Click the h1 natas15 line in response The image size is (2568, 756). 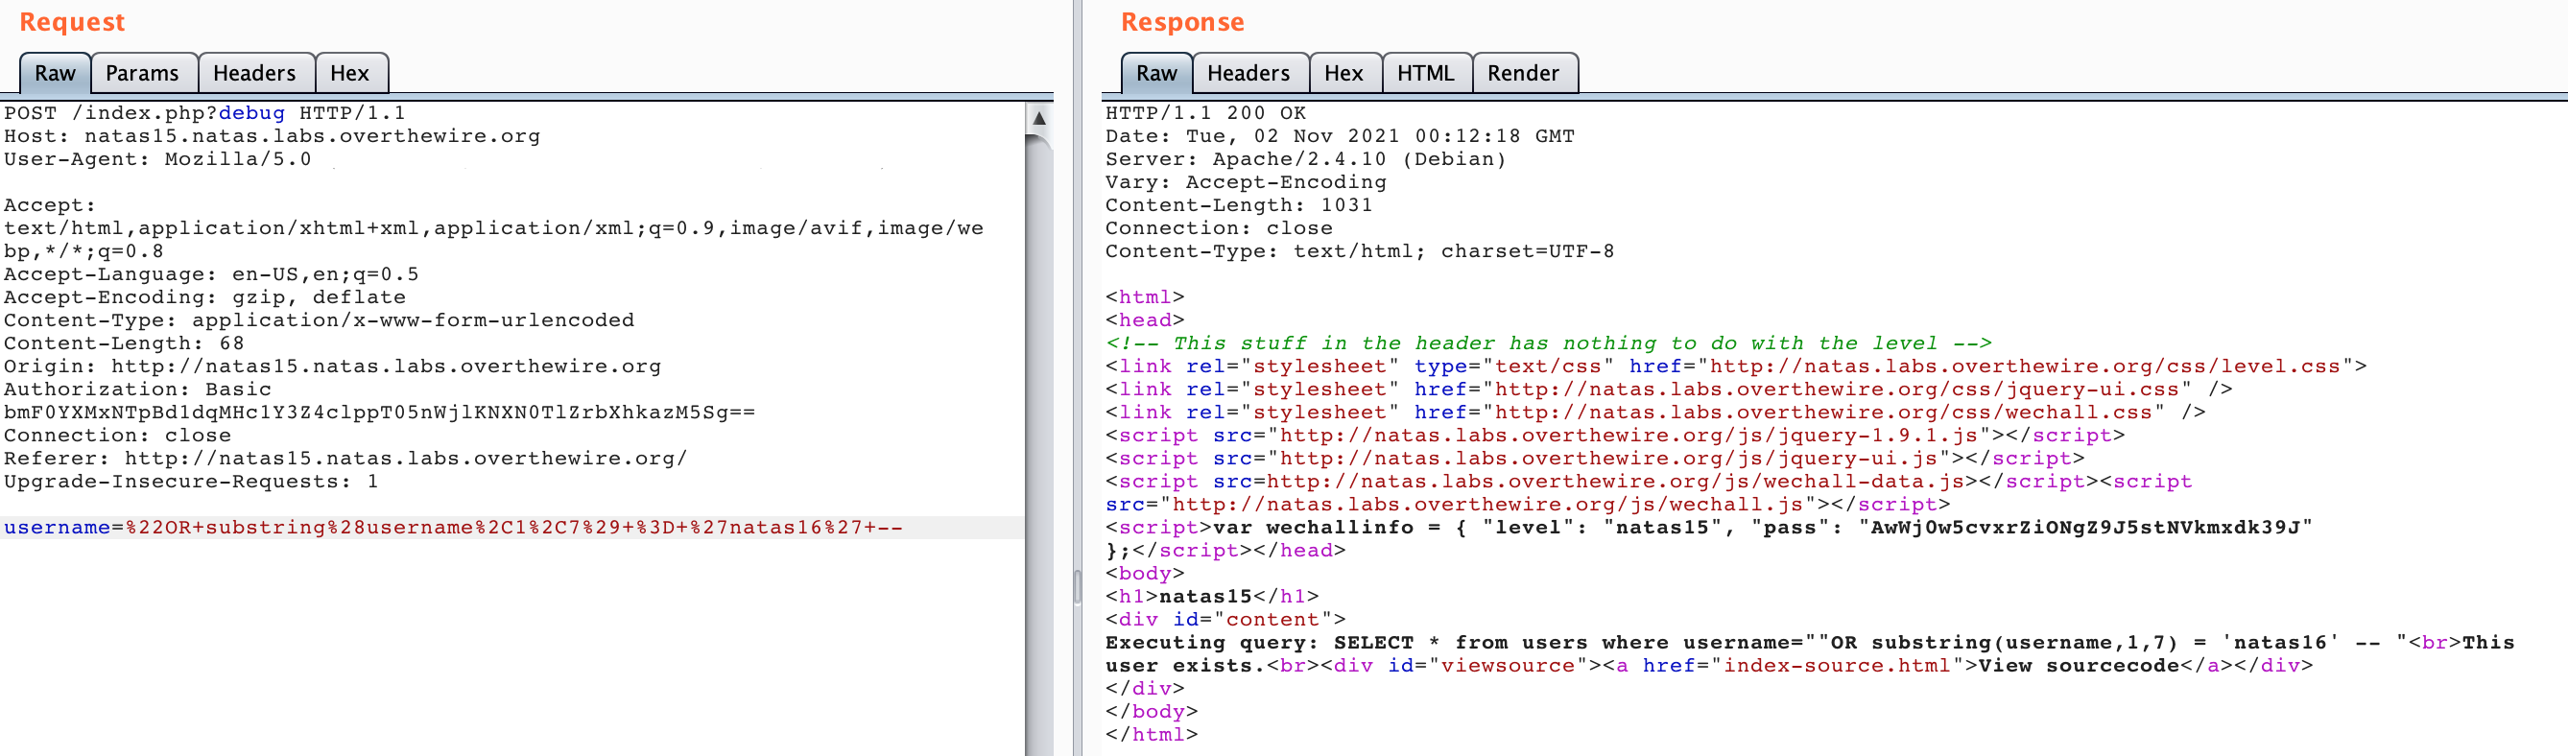pos(1212,597)
